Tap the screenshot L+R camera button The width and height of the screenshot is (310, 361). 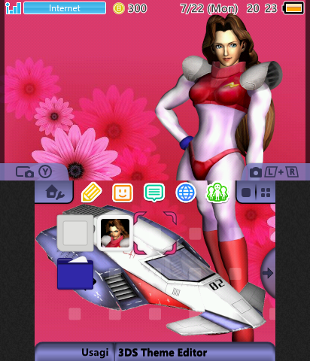coord(274,172)
